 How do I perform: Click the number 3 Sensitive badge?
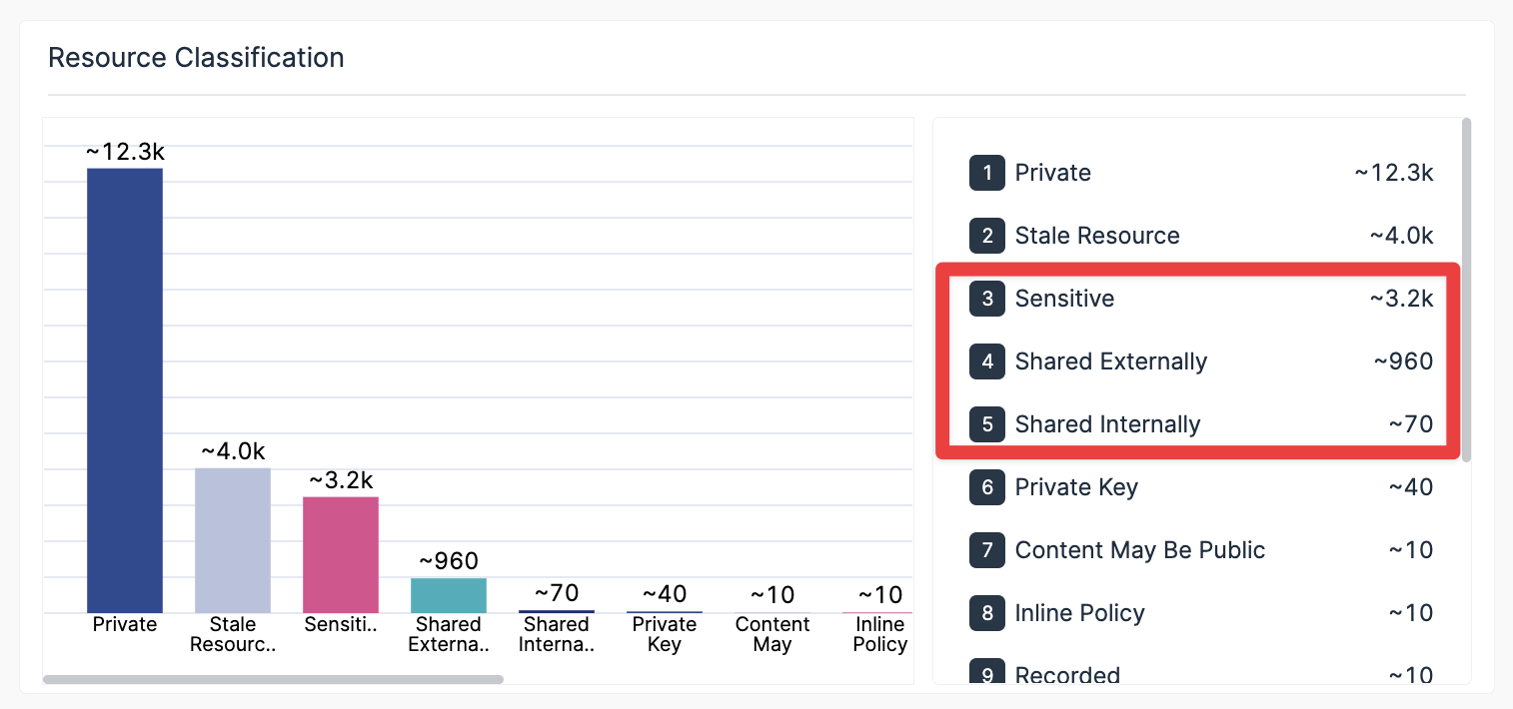pos(986,299)
